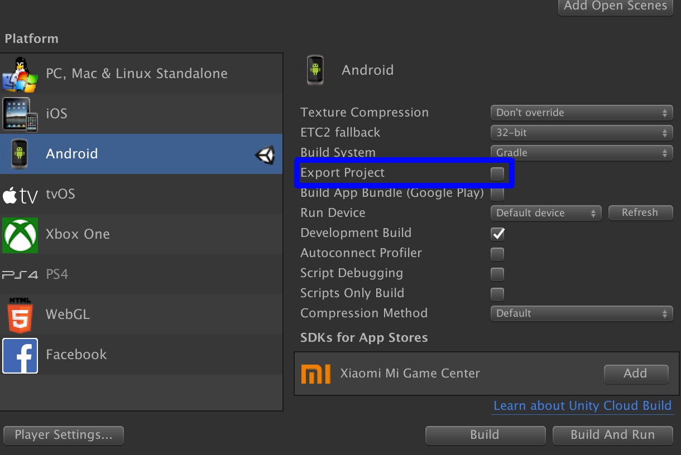Select the iOS platform row
This screenshot has width=681, height=455.
coord(142,114)
